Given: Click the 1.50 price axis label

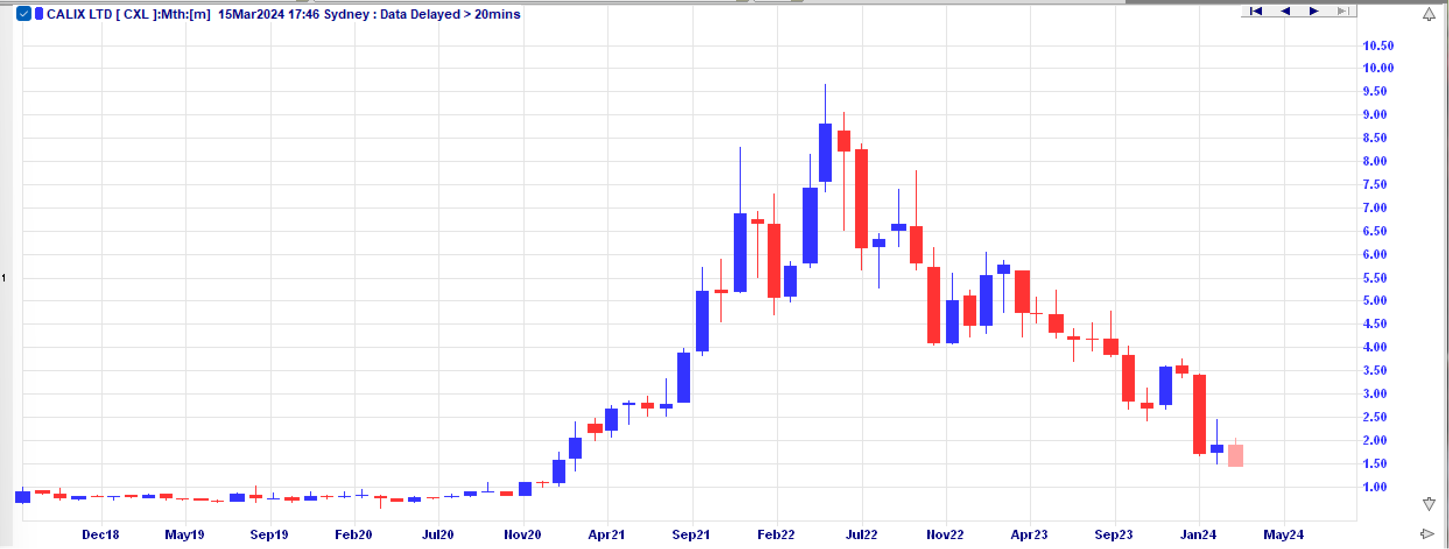Looking at the screenshot, I should [1374, 463].
